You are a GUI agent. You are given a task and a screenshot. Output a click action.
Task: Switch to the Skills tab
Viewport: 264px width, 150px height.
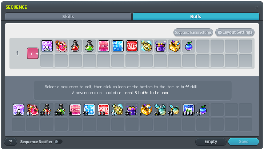(68, 16)
